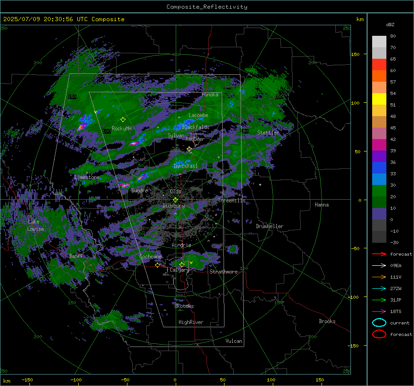Image resolution: width=414 pixels, height=386 pixels.
Task: Click the cyan current ellipse icon
Action: (x=379, y=323)
